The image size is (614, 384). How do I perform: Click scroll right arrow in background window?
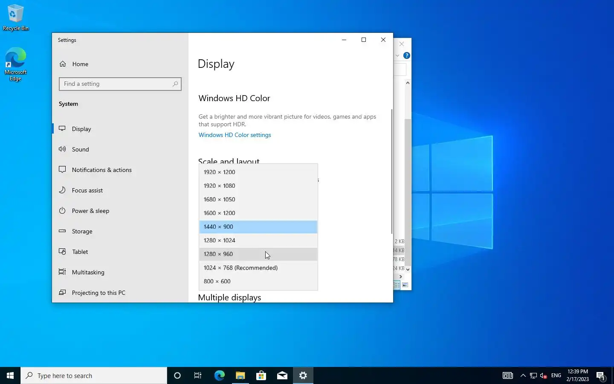pyautogui.click(x=400, y=276)
